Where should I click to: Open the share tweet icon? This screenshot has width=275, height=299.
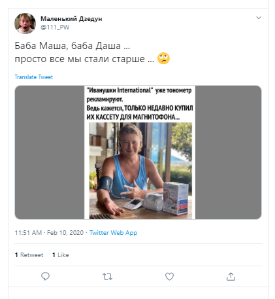pyautogui.click(x=231, y=277)
